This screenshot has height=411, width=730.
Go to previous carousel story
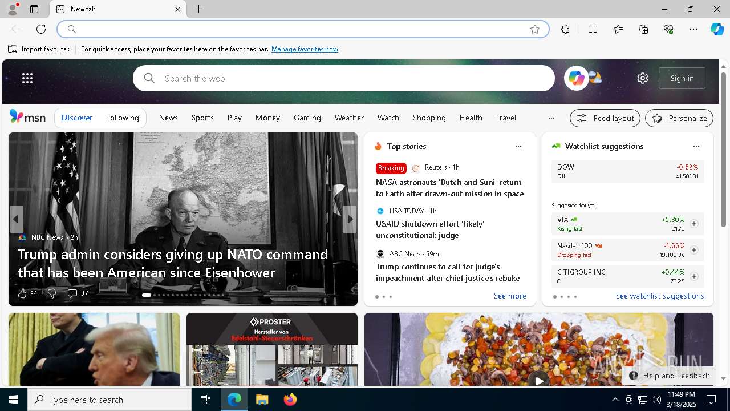[16, 219]
